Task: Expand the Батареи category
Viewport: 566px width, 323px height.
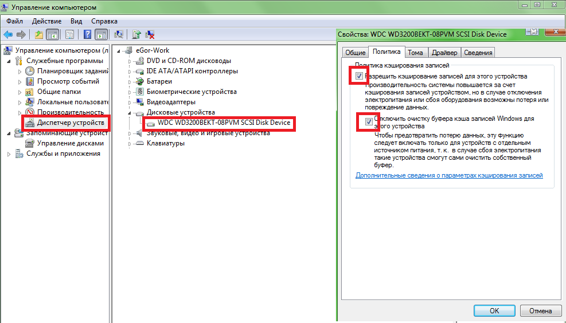Action: click(130, 82)
